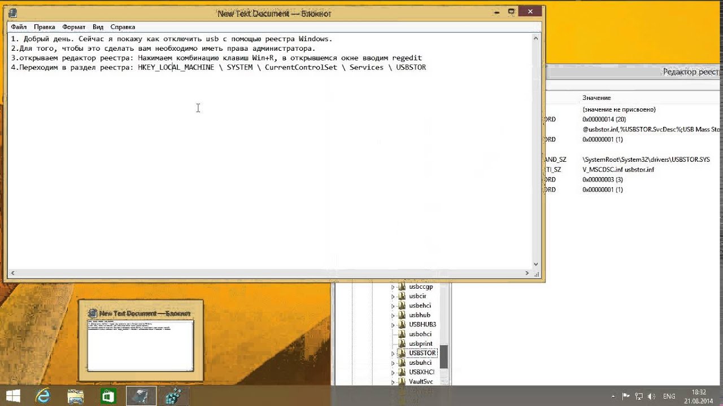The image size is (723, 406).
Task: Expand the VaultSvc registry key
Action: tap(393, 382)
